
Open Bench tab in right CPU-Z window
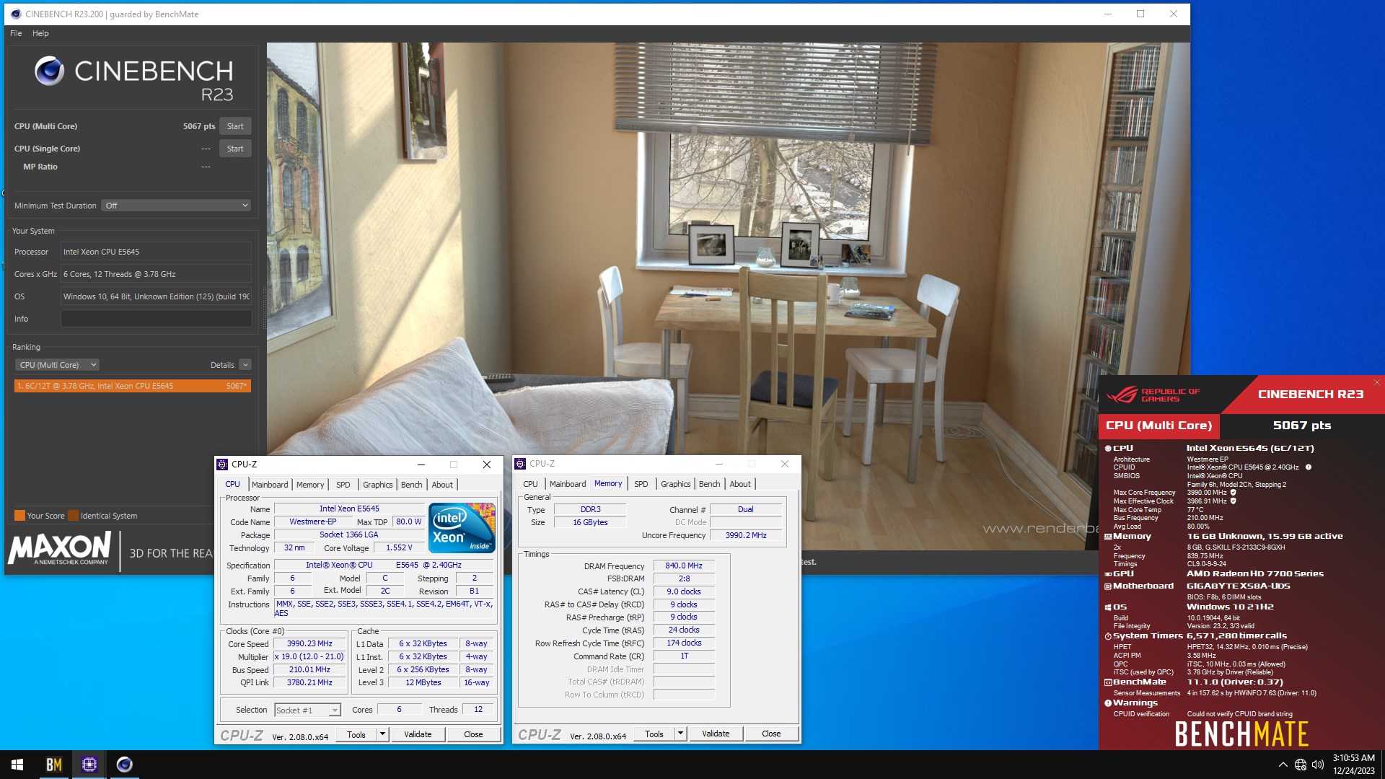coord(710,484)
